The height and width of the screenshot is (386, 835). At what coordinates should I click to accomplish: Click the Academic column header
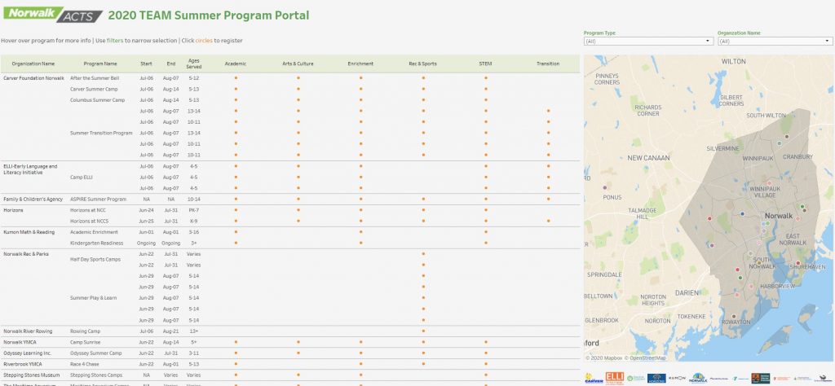point(236,63)
